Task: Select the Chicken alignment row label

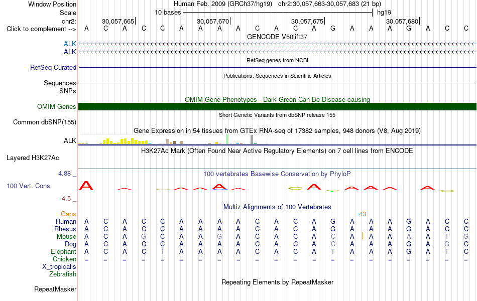Action: pyautogui.click(x=64, y=259)
